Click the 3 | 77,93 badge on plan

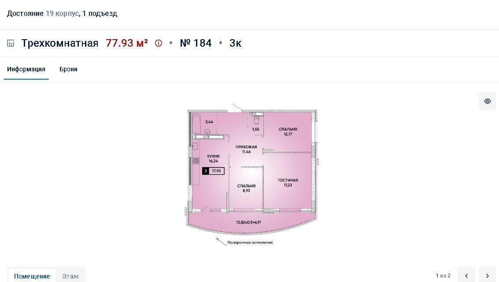tap(213, 171)
